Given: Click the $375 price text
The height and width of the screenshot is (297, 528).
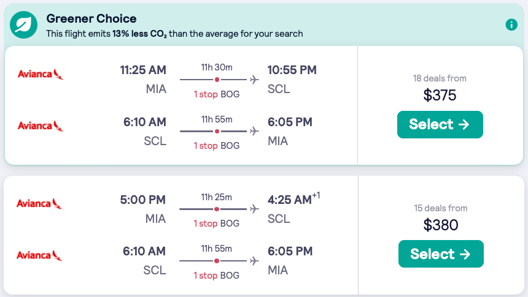Looking at the screenshot, I should pyautogui.click(x=440, y=96).
